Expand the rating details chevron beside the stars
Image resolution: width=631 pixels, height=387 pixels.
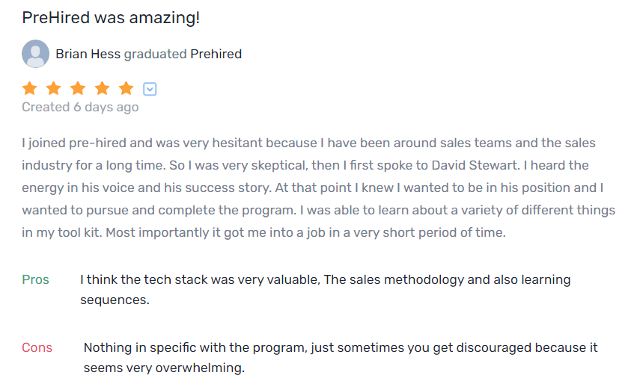[x=150, y=90]
